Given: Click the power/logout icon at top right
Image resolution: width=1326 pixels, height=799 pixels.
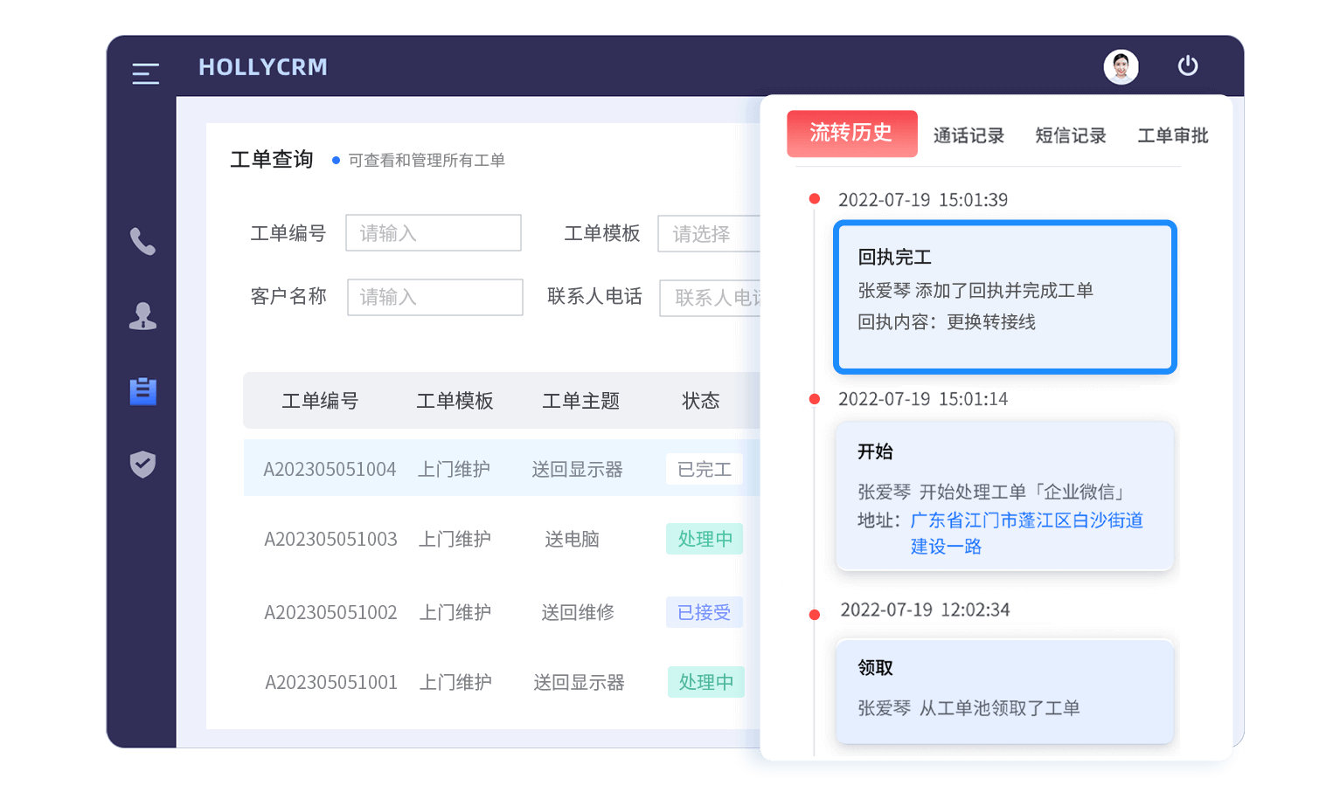Looking at the screenshot, I should click(1188, 65).
